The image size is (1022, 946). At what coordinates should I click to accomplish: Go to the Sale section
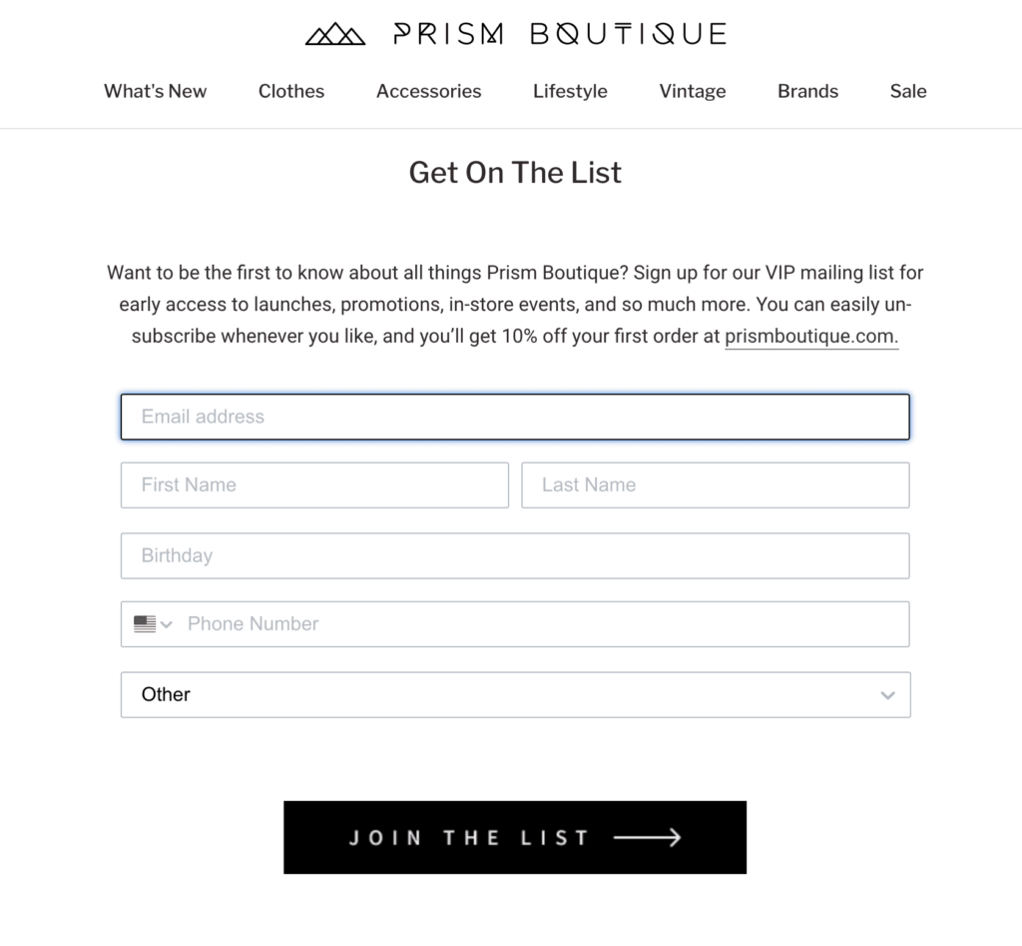point(907,91)
